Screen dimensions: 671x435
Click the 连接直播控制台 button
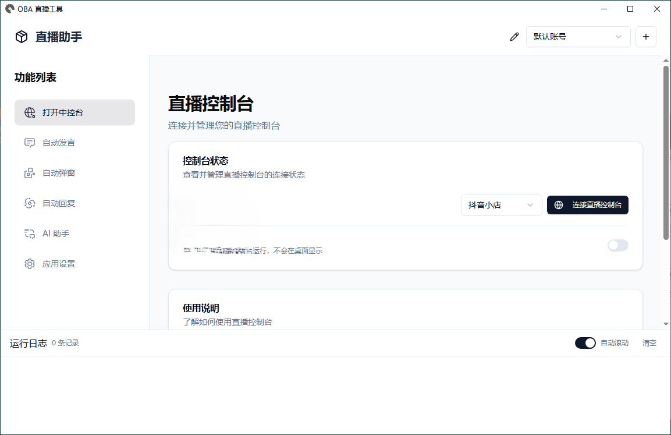pyautogui.click(x=588, y=205)
